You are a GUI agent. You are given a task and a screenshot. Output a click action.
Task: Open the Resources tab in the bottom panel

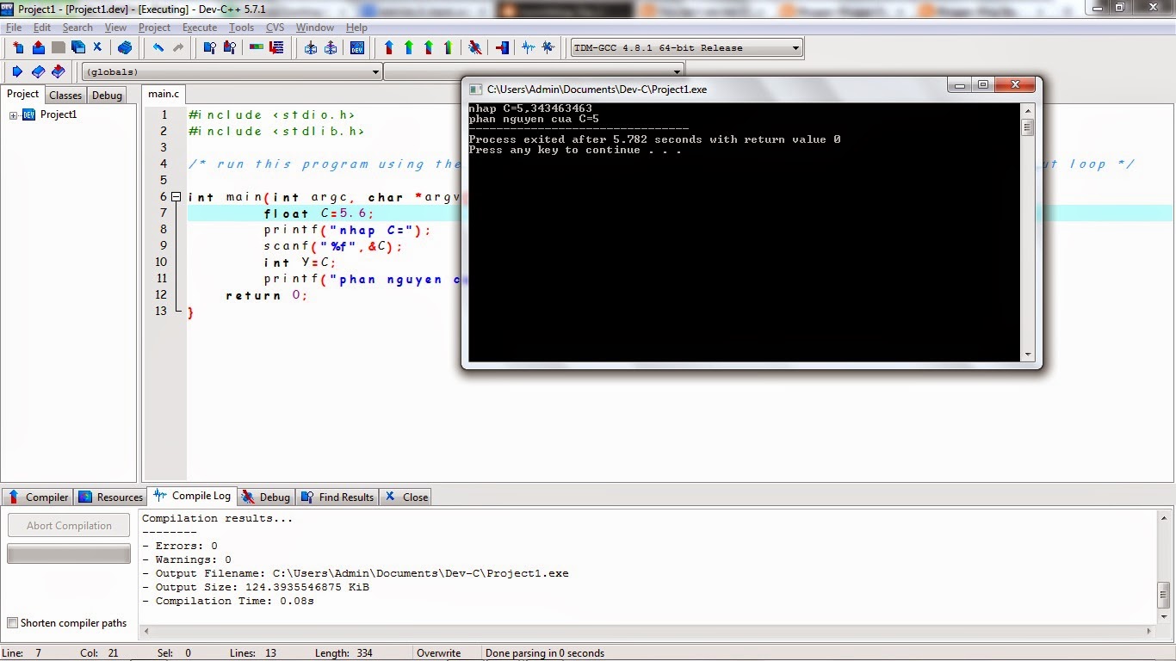[110, 497]
